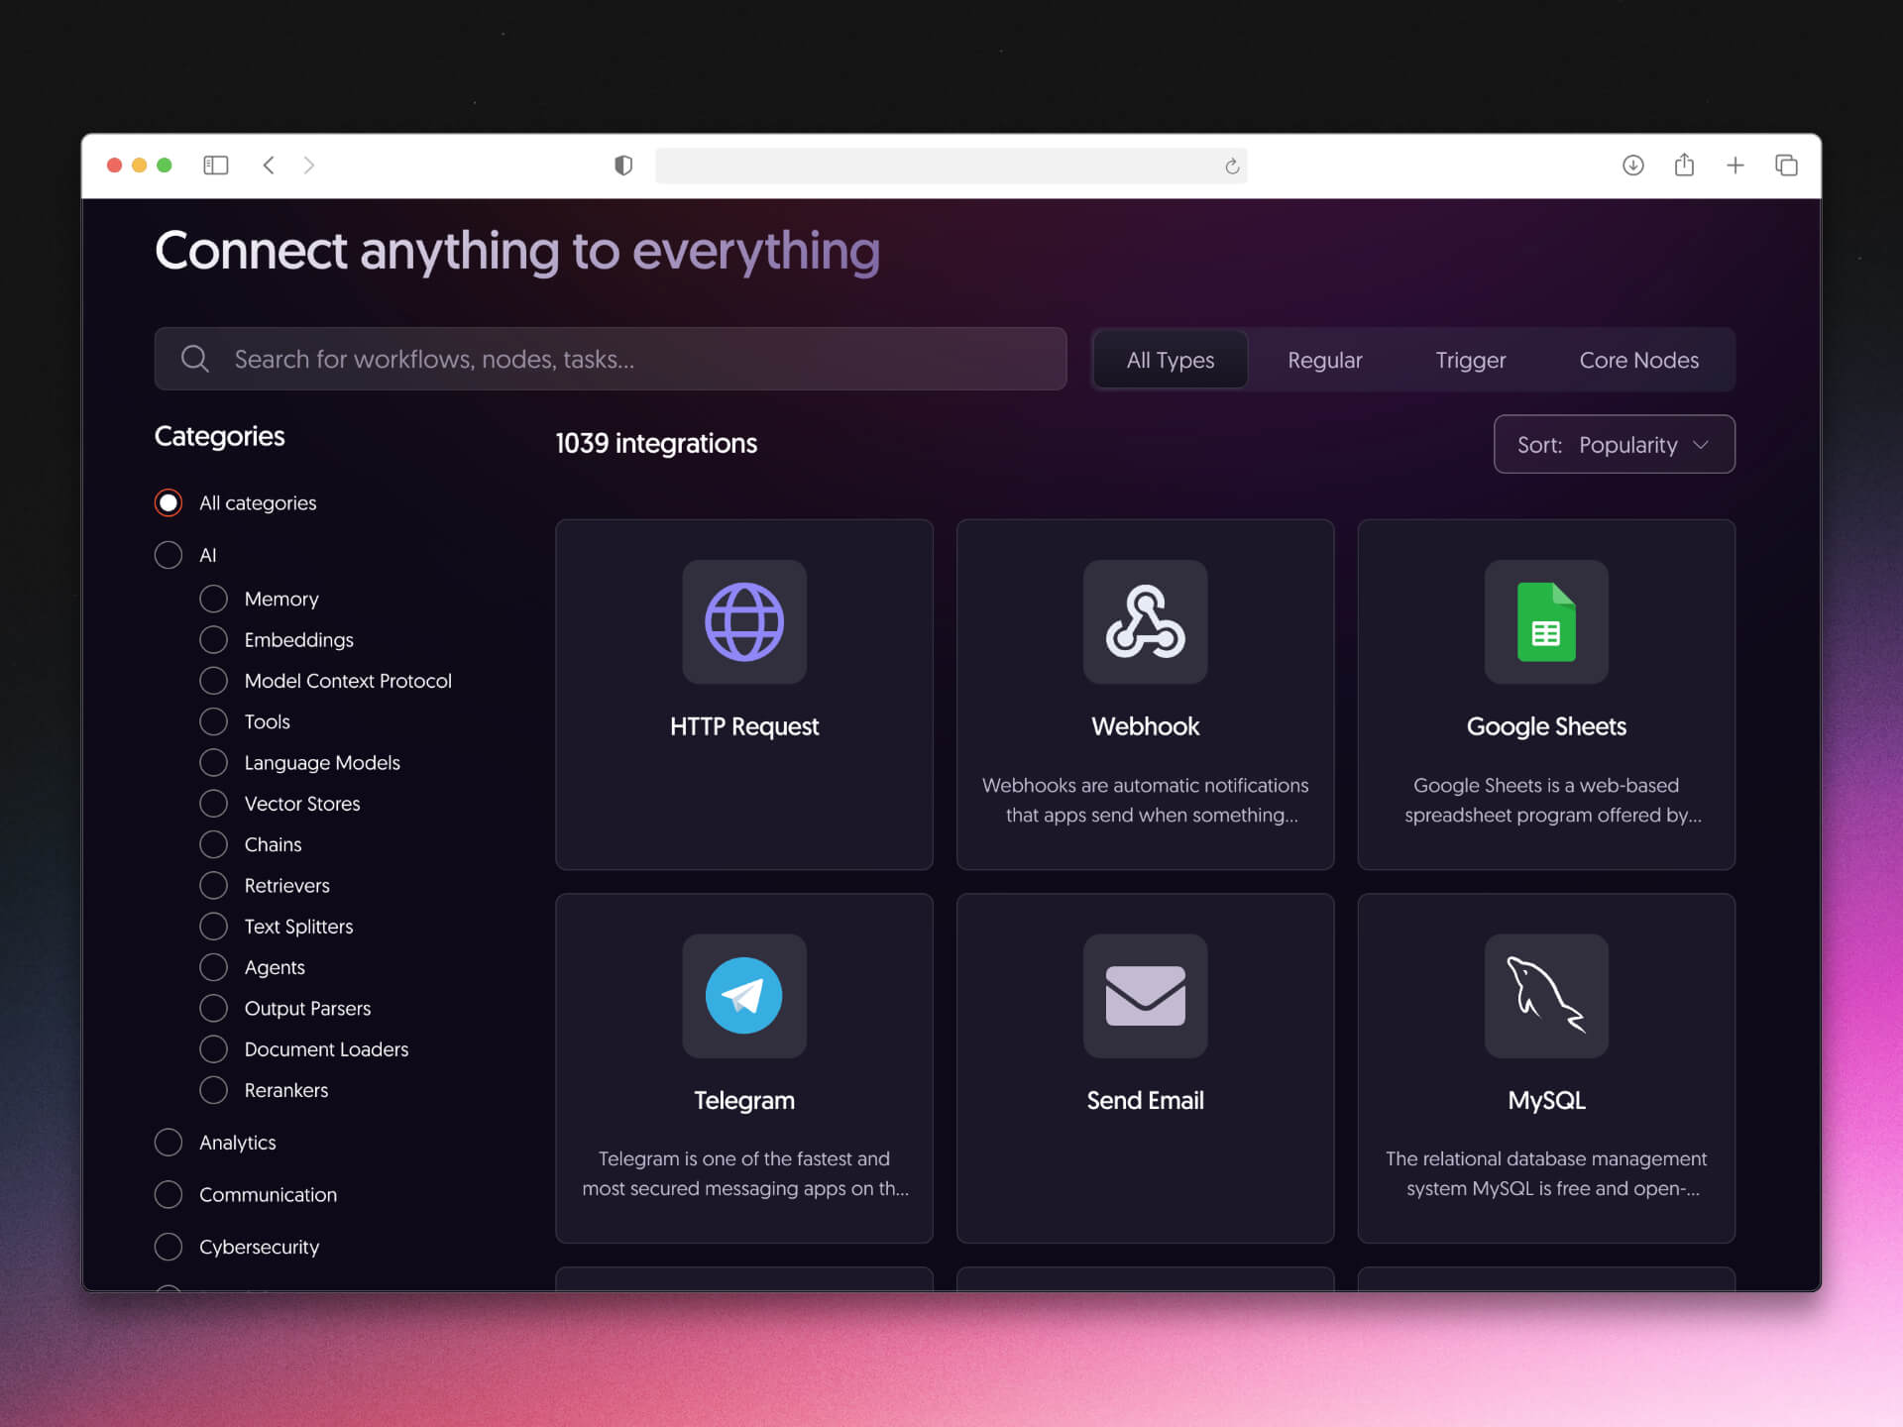Viewport: 1903px width, 1427px height.
Task: Click the Webhook logo icon
Action: coord(1145,621)
